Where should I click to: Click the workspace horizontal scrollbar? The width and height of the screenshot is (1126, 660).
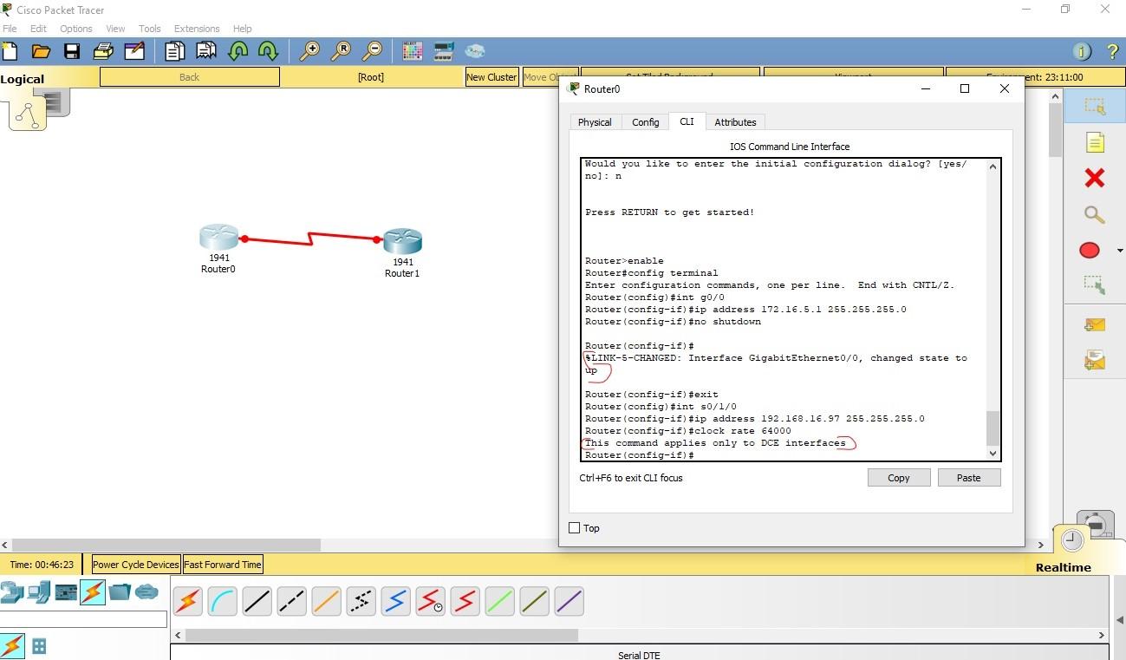165,546
